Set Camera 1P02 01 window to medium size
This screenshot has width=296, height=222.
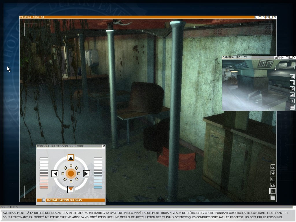tap(267, 17)
